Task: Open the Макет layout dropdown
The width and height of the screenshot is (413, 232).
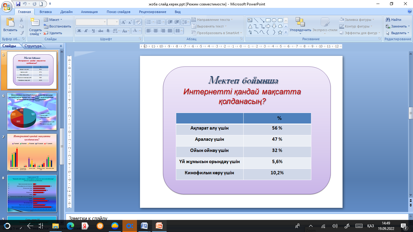Action: tap(54, 20)
